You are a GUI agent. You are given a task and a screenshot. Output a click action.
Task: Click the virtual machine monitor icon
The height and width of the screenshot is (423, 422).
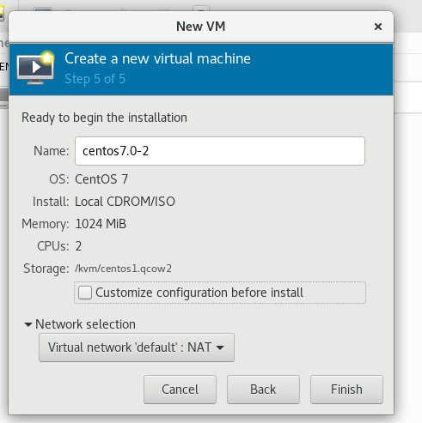point(35,68)
